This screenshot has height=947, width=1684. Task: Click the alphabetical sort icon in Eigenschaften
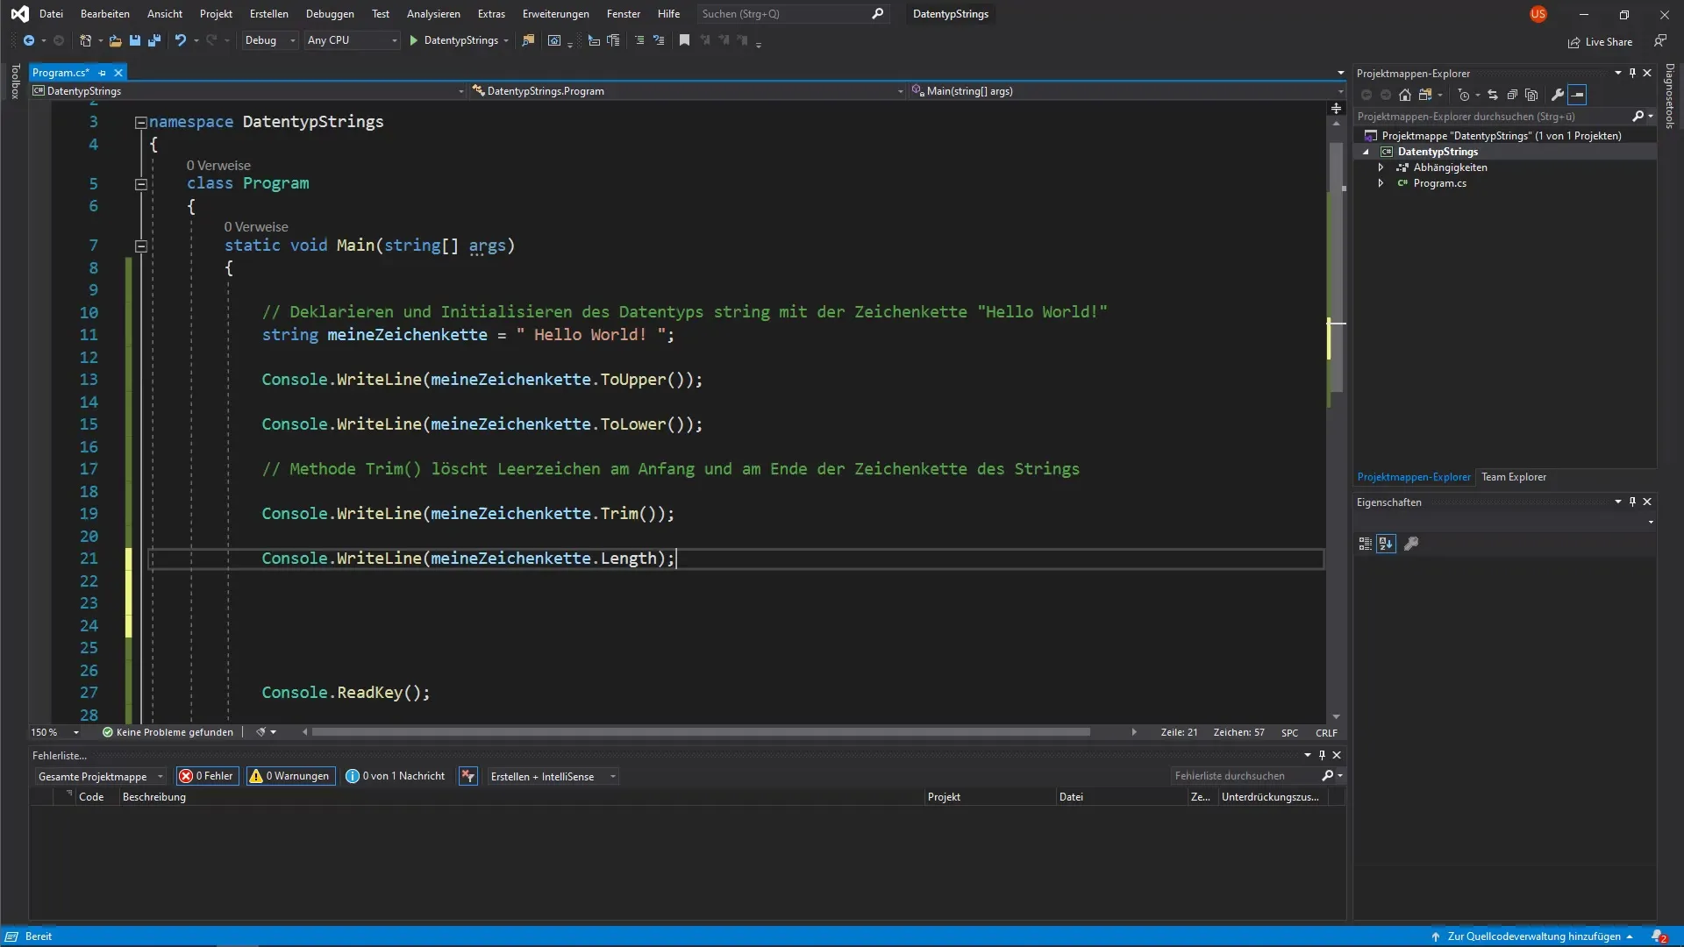(x=1386, y=544)
